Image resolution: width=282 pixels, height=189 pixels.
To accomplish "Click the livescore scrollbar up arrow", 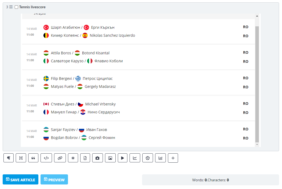I will point(257,16).
